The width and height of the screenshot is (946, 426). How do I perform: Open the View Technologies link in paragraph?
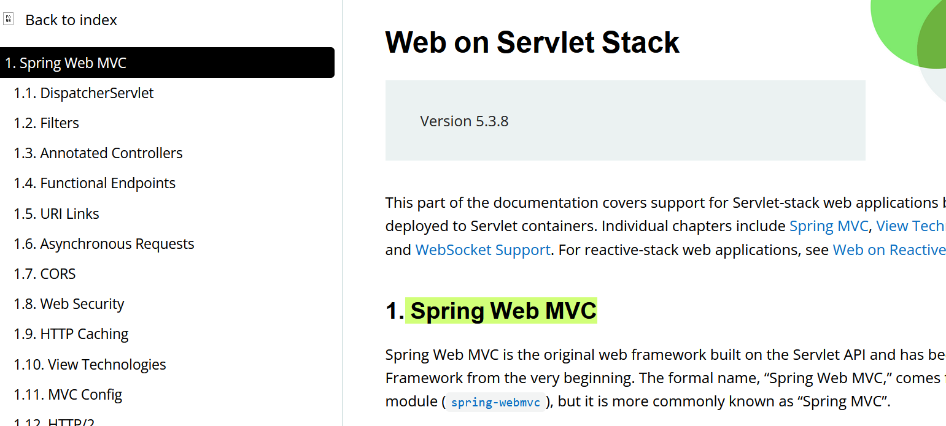click(911, 226)
